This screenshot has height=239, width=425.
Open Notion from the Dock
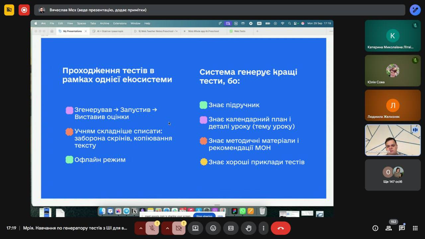pyautogui.click(x=134, y=210)
